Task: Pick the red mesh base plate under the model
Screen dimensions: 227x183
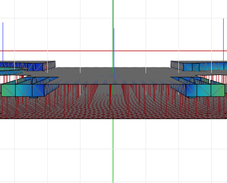Action: click(x=113, y=106)
